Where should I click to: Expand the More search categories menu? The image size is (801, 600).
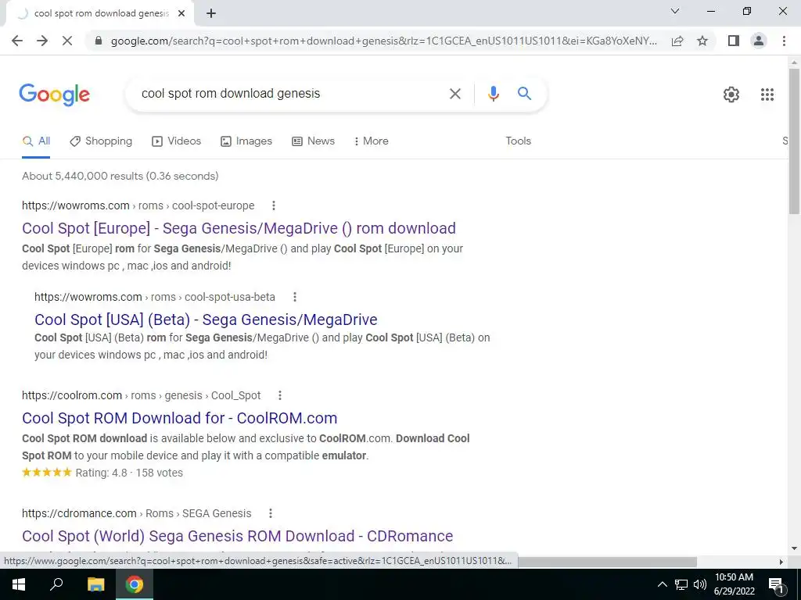pos(372,141)
